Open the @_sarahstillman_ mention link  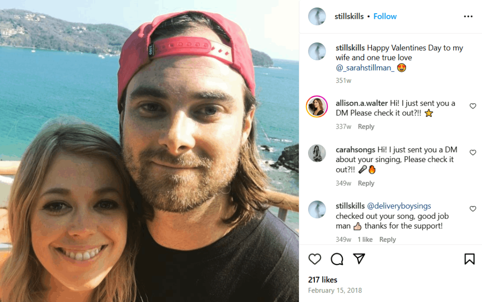coord(365,68)
